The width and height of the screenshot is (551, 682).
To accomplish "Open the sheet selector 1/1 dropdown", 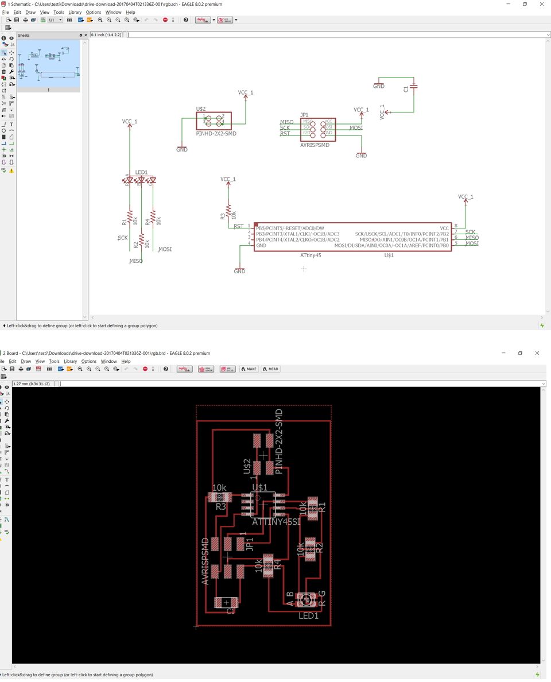I will [55, 20].
